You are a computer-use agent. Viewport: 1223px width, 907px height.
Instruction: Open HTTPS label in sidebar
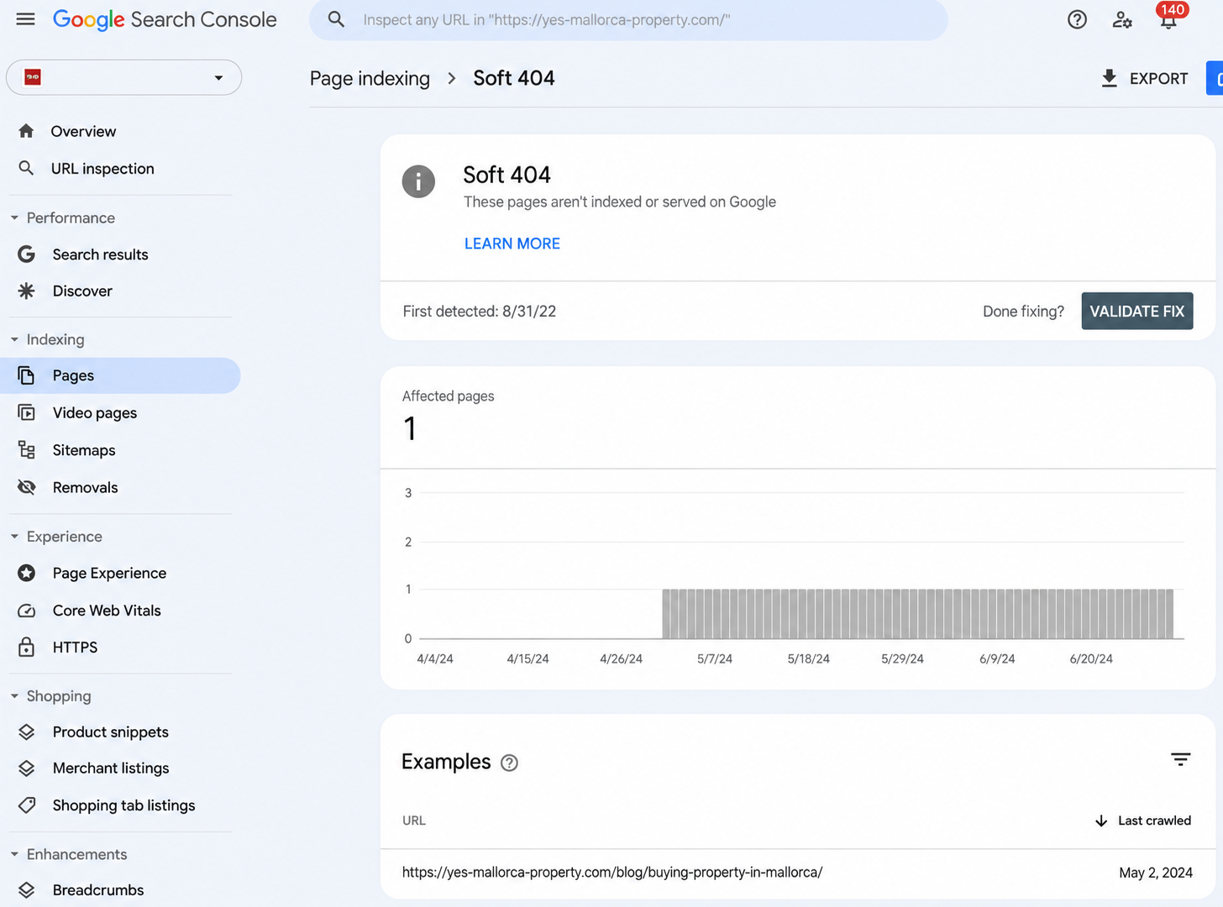(x=75, y=647)
